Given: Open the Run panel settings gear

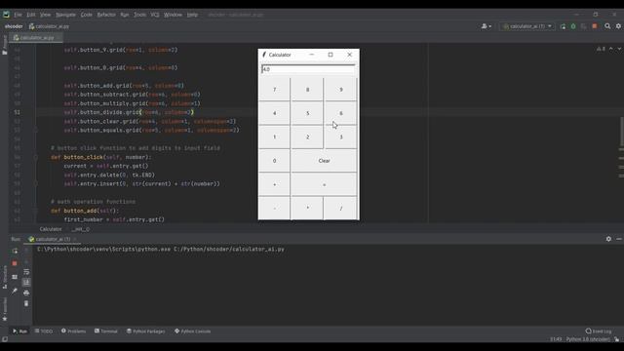Looking at the screenshot, I should [x=608, y=239].
